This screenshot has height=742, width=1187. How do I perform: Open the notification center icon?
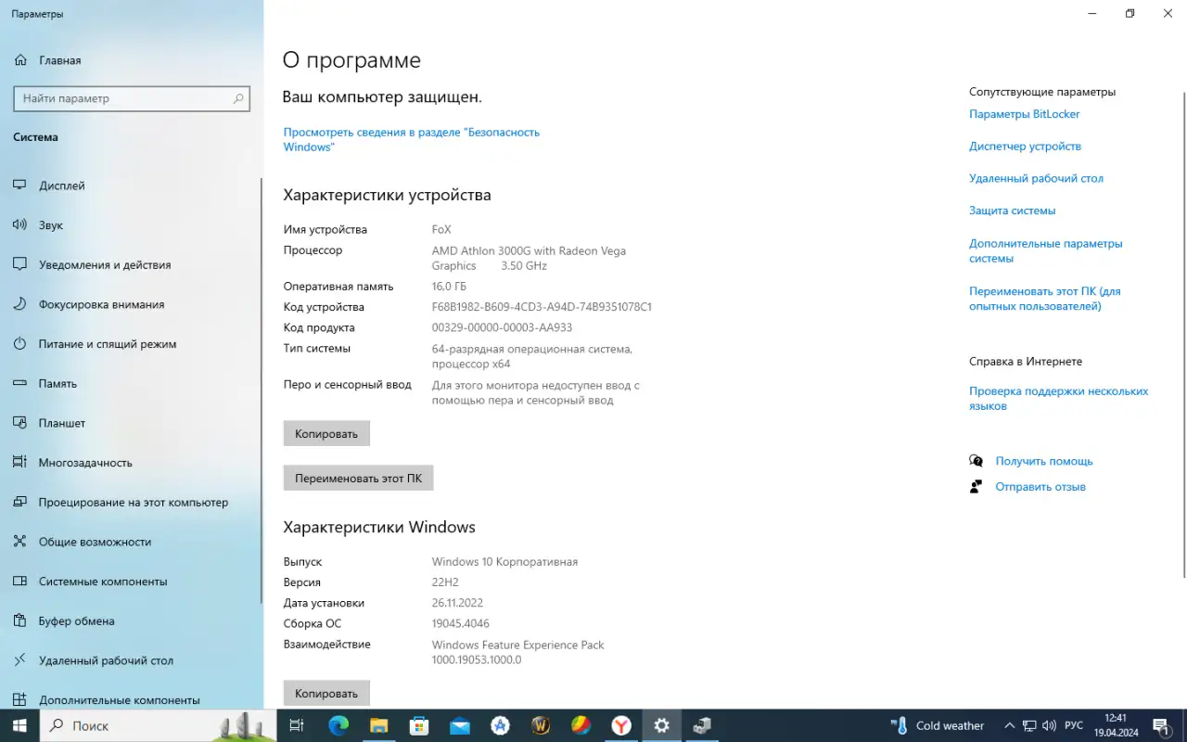1161,726
